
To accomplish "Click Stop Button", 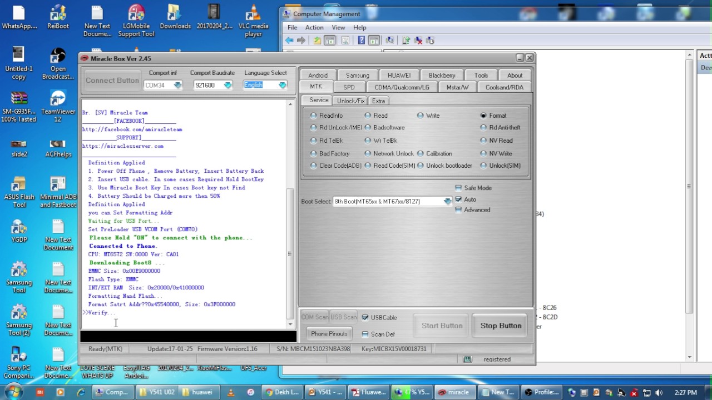I will [x=501, y=326].
